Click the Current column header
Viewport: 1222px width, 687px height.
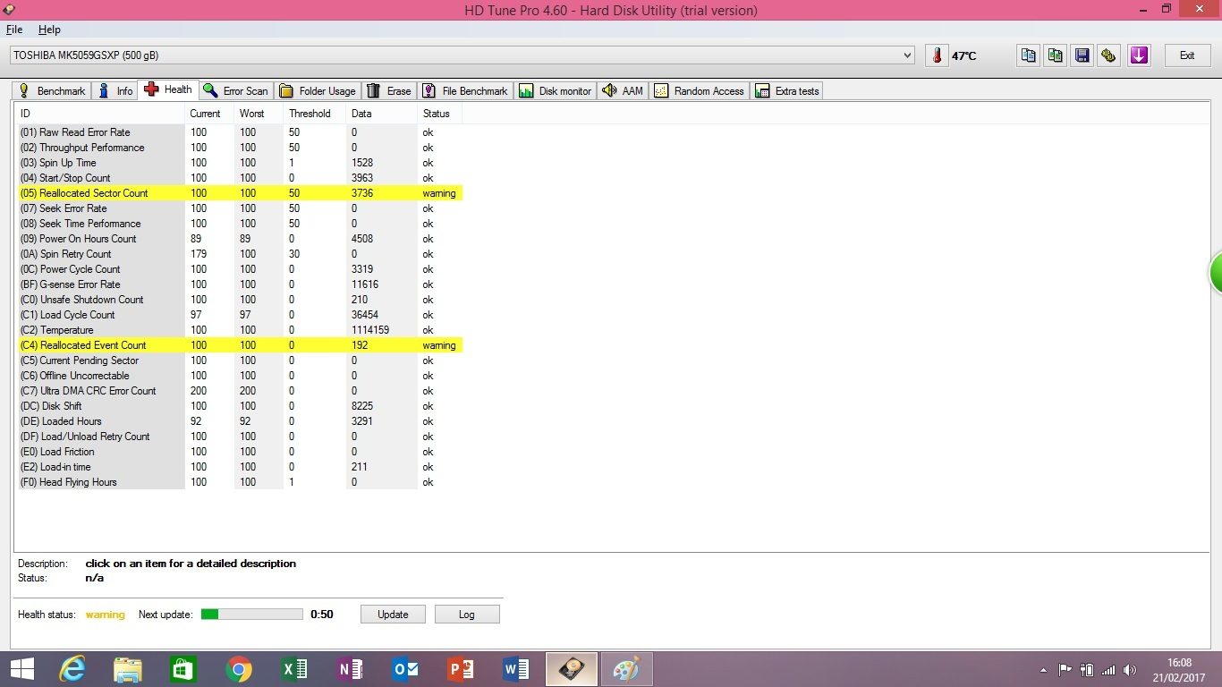coord(209,114)
